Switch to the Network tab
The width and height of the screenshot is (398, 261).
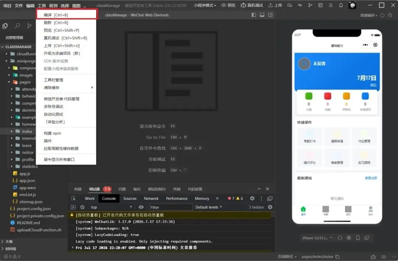point(151,199)
